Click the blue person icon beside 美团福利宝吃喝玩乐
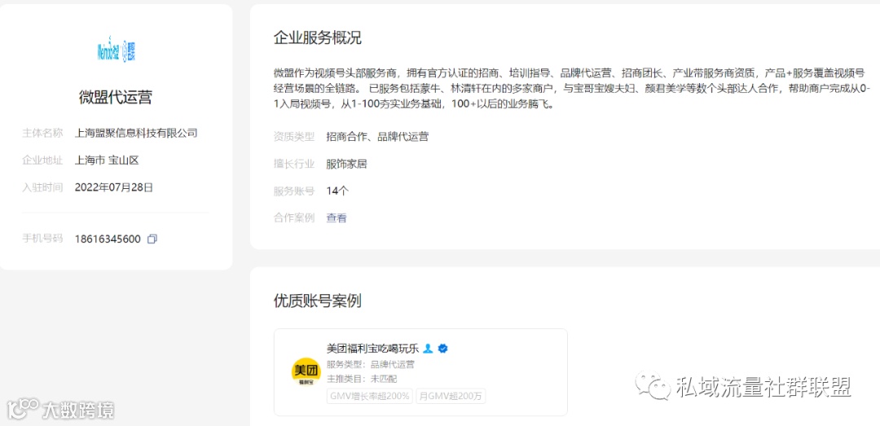The image size is (880, 426). pos(428,349)
